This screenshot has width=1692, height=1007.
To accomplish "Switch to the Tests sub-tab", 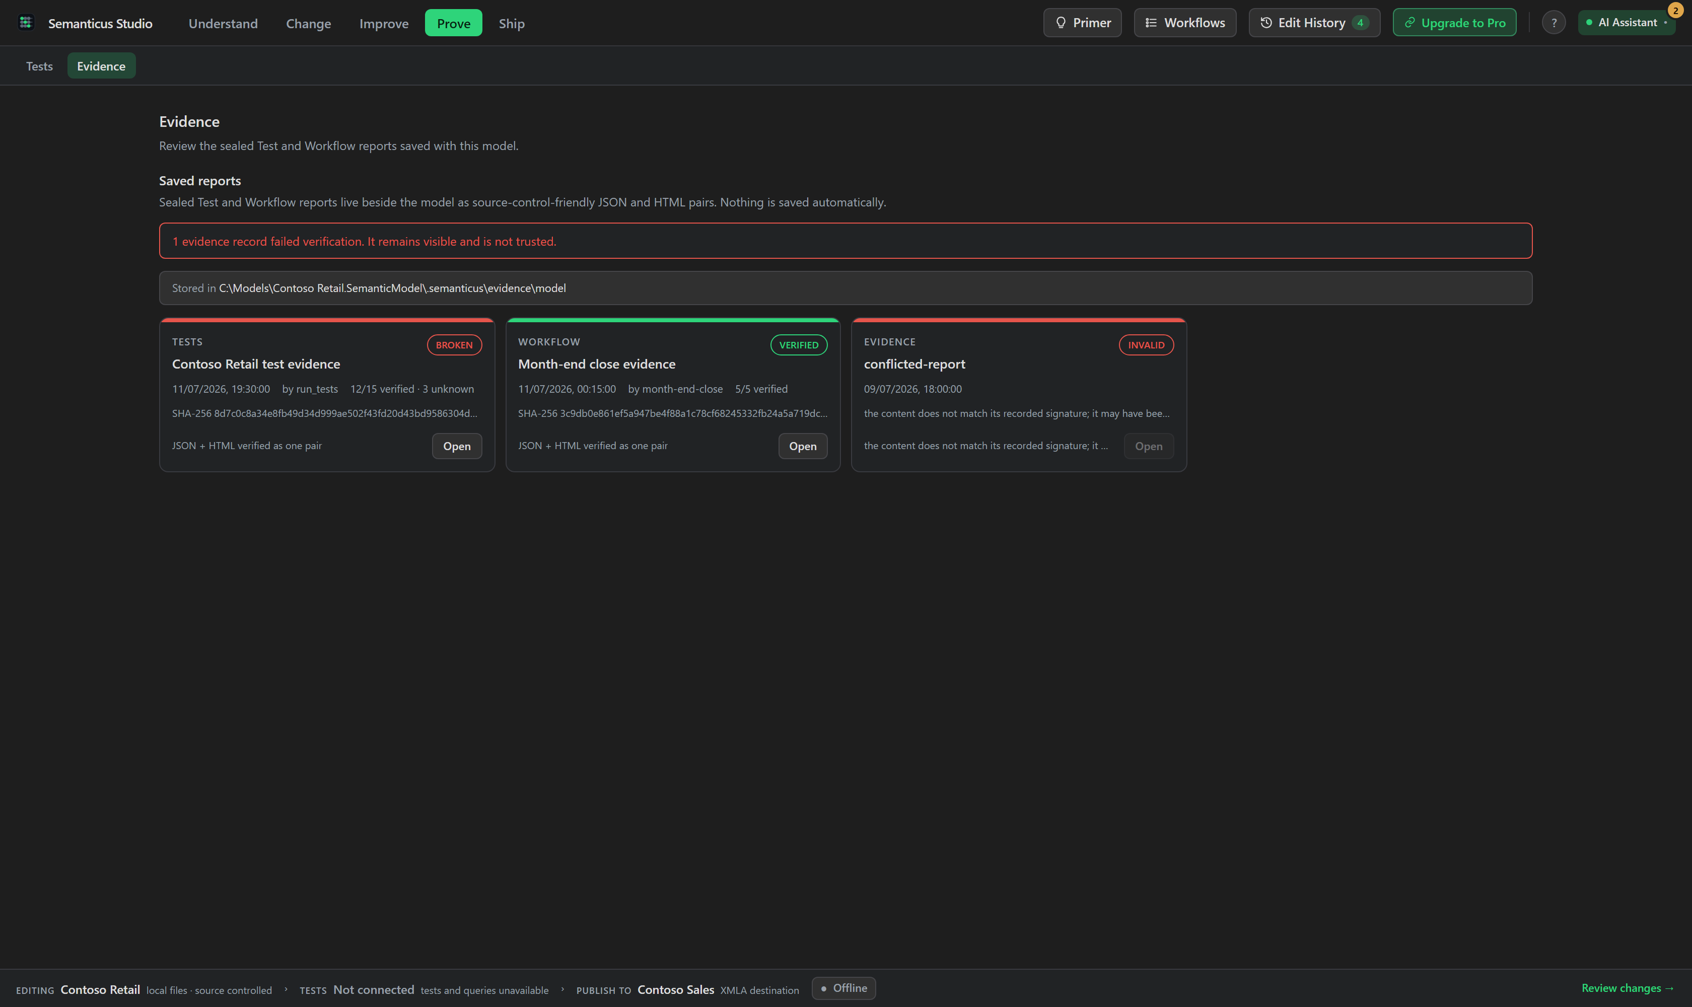I will pyautogui.click(x=39, y=66).
